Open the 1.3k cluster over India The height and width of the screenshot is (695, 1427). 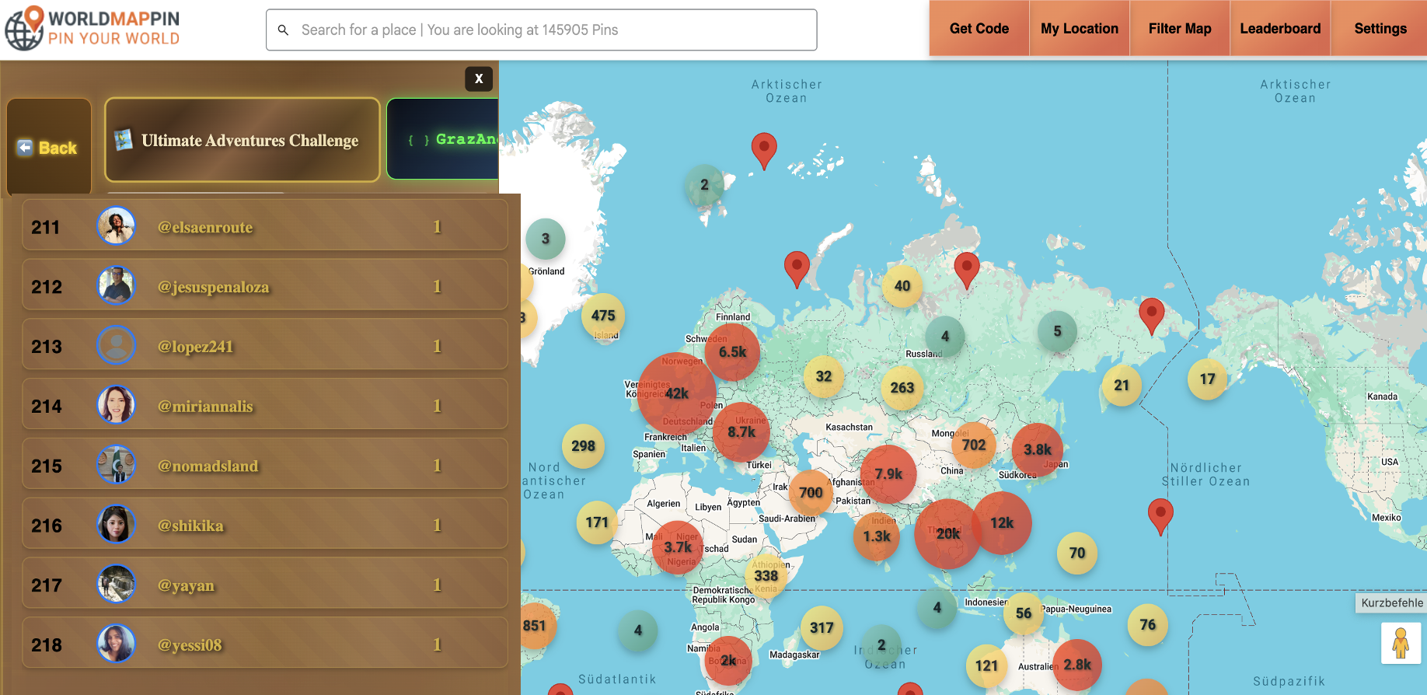(x=877, y=536)
